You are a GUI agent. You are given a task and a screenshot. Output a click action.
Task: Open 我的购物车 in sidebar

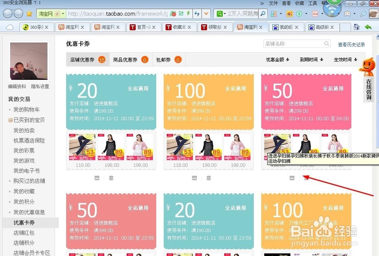click(x=27, y=110)
